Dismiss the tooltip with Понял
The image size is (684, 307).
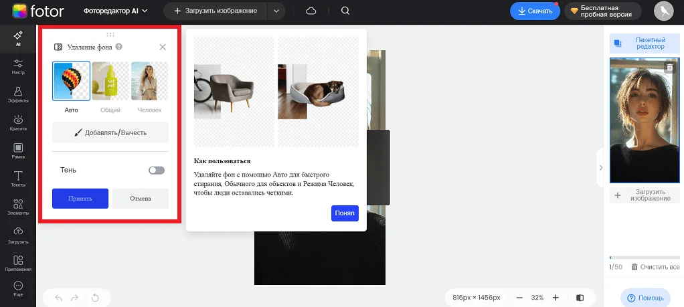pos(345,213)
